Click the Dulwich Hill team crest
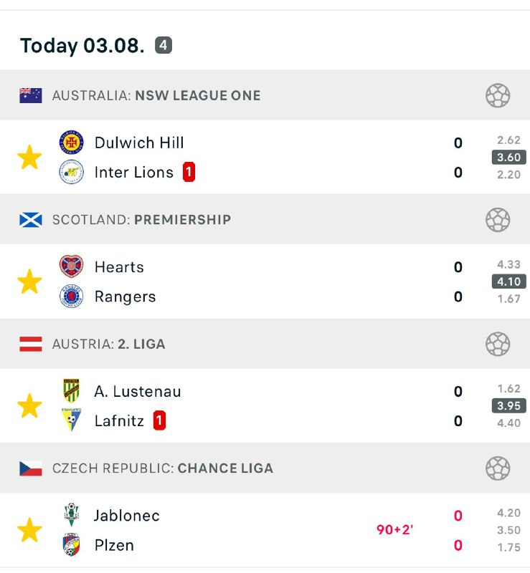The height and width of the screenshot is (573, 530). (71, 143)
